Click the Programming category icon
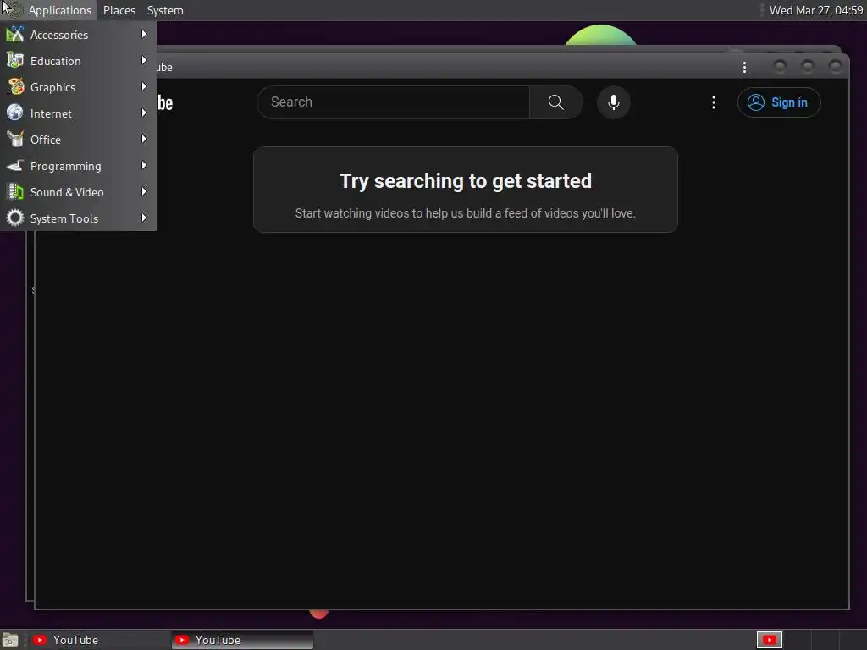 (x=15, y=166)
